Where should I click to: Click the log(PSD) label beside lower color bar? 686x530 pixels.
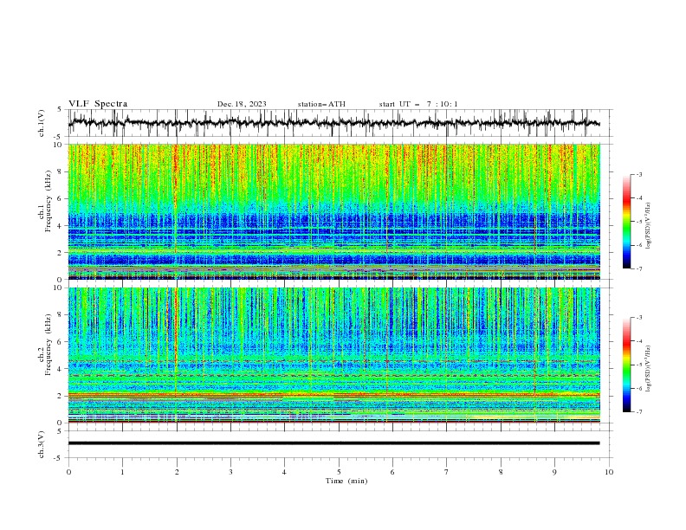tap(648, 370)
